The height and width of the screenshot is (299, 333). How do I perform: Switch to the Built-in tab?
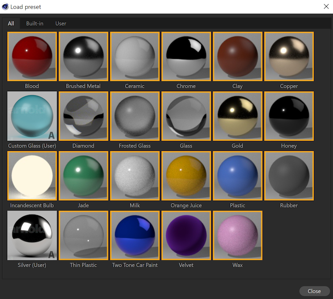pos(35,24)
